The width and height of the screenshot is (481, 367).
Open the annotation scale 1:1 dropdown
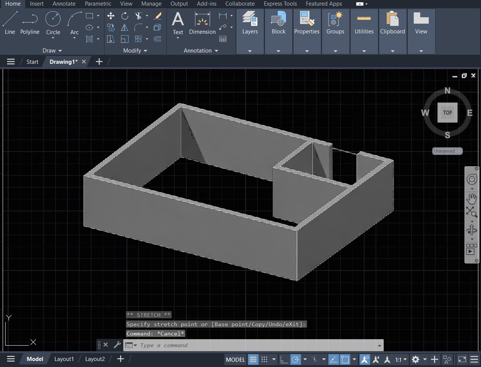[399, 359]
